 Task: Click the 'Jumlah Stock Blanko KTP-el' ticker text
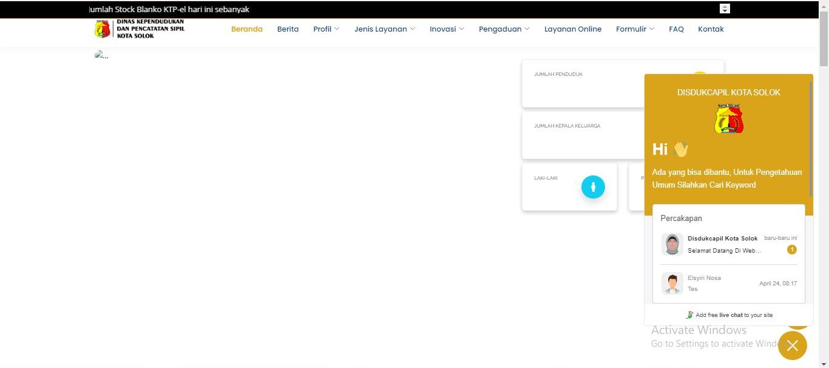coord(169,9)
